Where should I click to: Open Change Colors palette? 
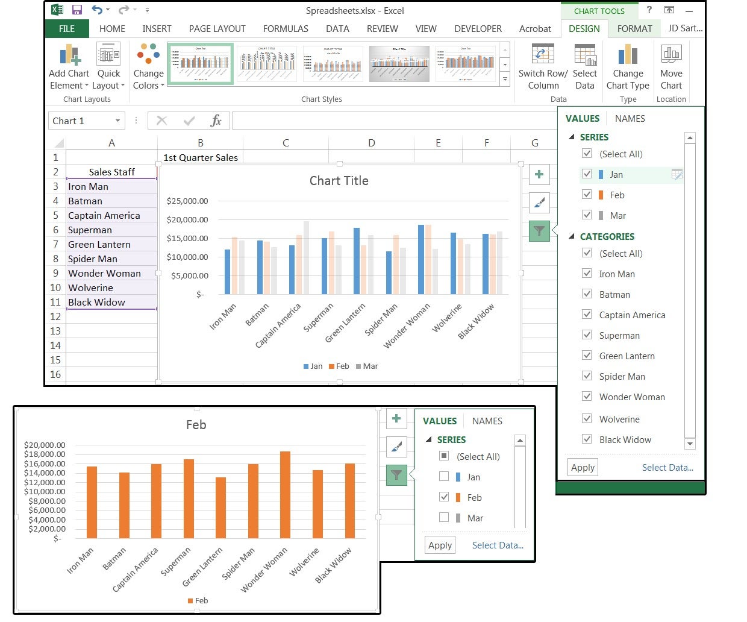148,67
